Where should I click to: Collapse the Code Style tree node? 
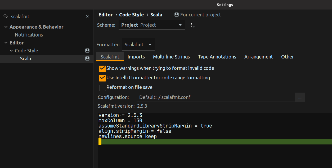(x=11, y=51)
